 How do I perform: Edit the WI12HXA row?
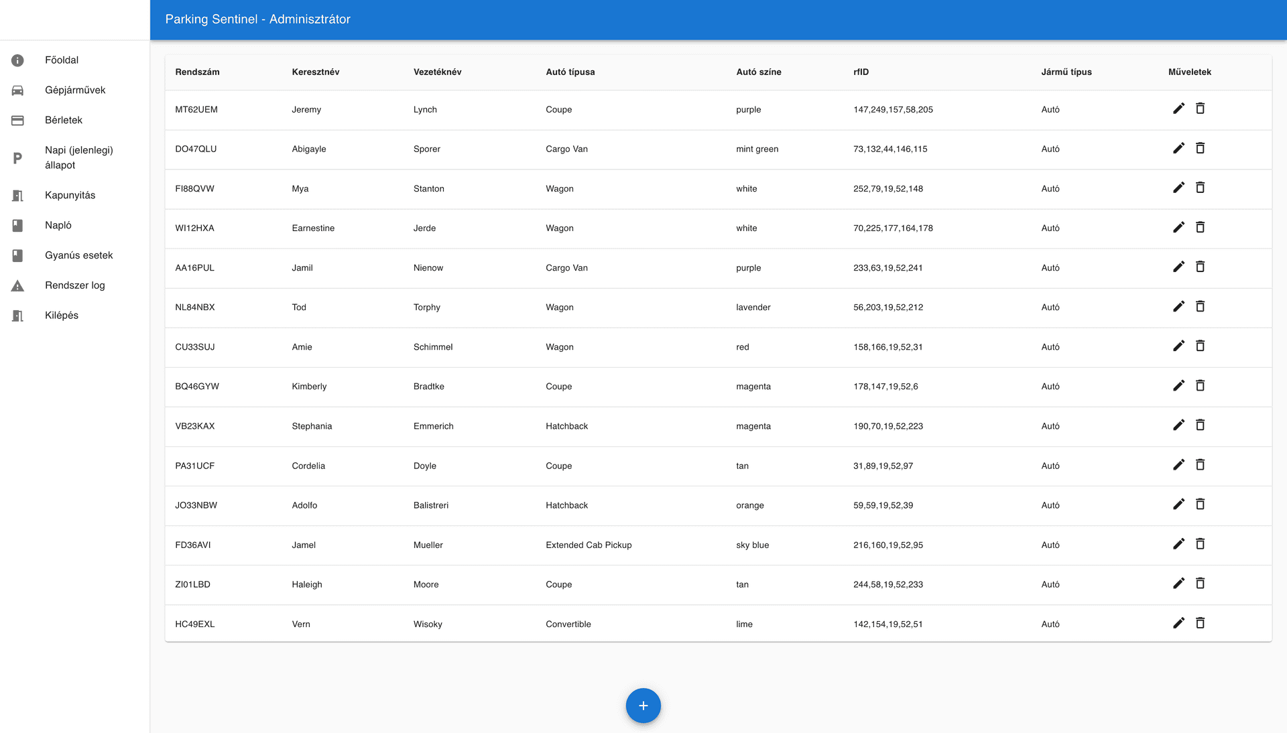[1179, 227]
